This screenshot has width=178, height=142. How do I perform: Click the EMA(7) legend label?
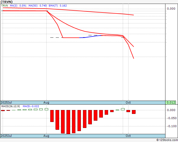point(53,6)
